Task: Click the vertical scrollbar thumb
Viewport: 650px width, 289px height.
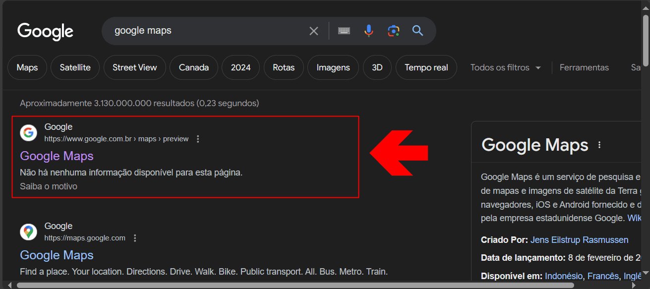Action: click(646, 40)
